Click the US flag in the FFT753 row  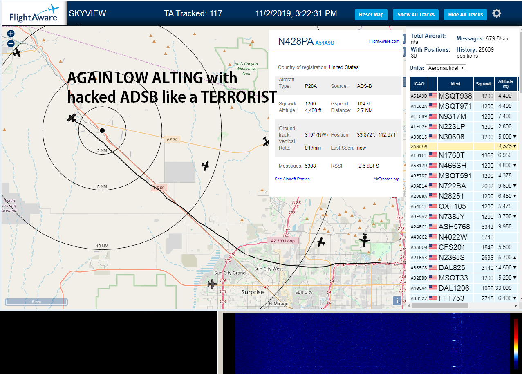pos(432,298)
